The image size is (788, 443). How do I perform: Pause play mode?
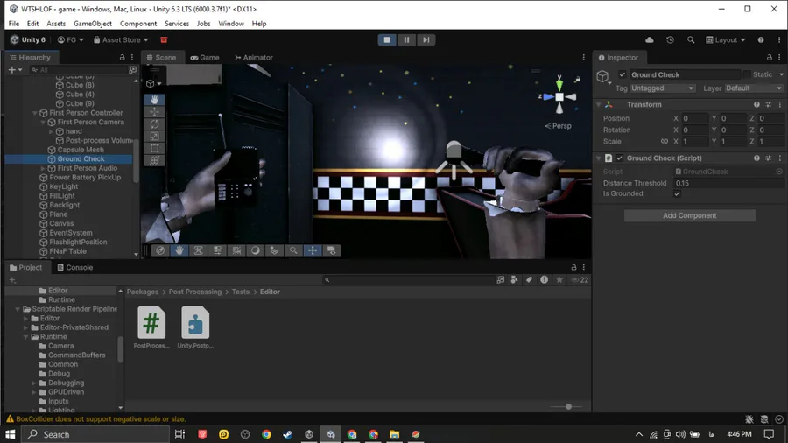coord(406,39)
